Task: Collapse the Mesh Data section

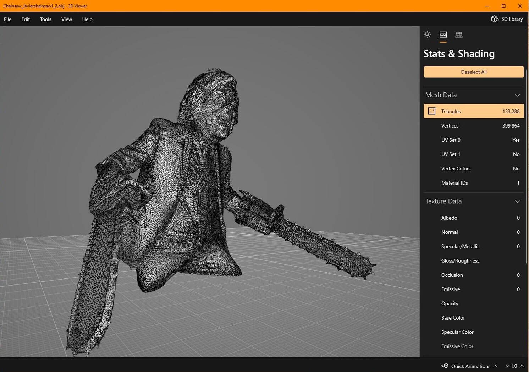Action: [517, 95]
